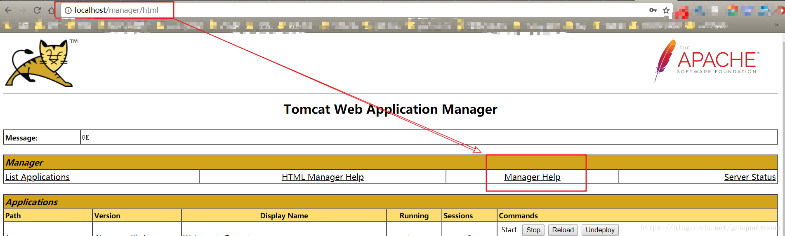Open List Applications link

point(38,177)
